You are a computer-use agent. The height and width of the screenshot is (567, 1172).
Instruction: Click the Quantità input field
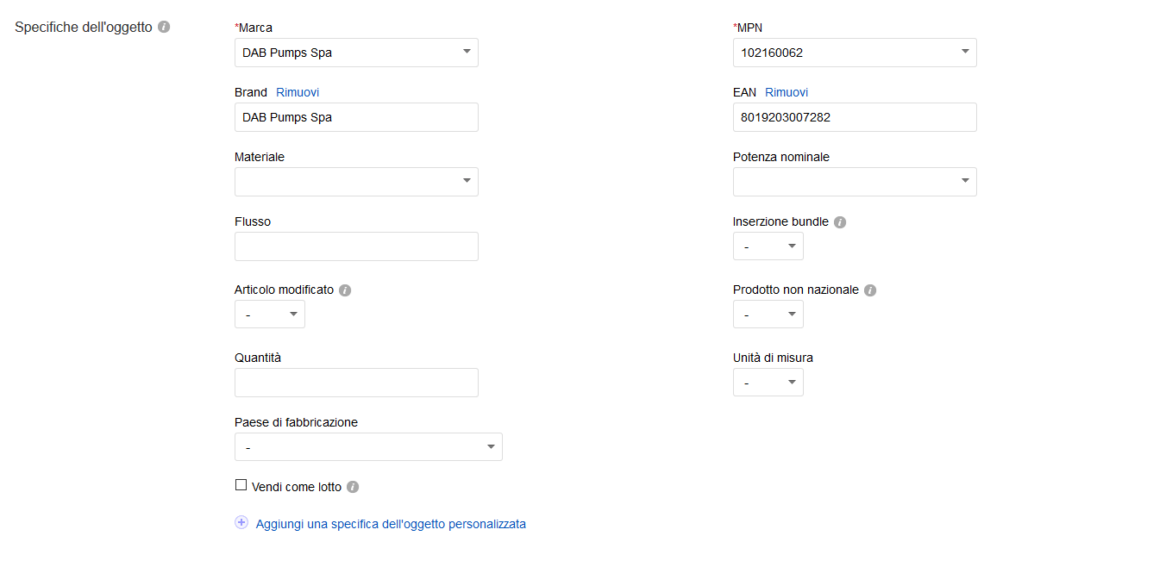coord(356,383)
